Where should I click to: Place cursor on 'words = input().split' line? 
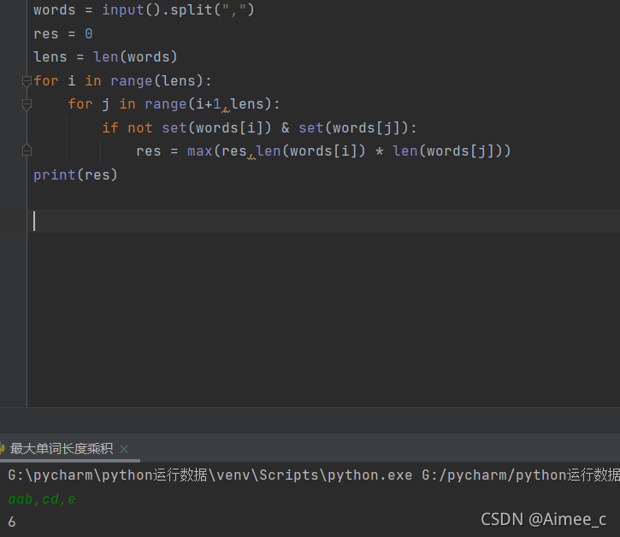[144, 10]
